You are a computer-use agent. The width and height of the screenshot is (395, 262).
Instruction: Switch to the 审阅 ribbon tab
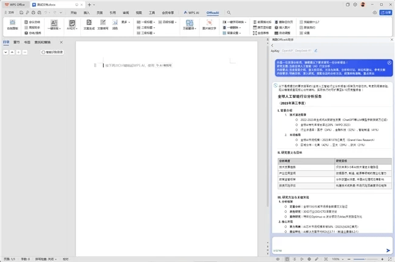(x=126, y=13)
